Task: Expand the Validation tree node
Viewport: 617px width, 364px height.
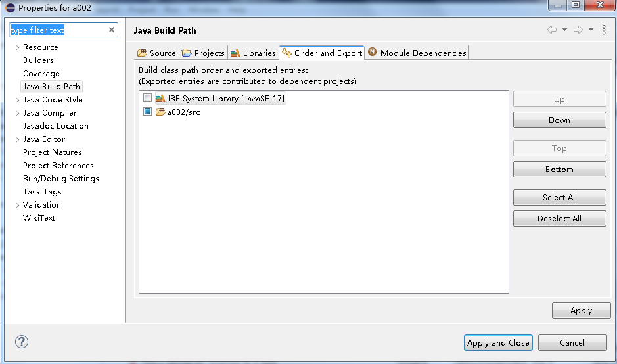Action: pos(17,206)
